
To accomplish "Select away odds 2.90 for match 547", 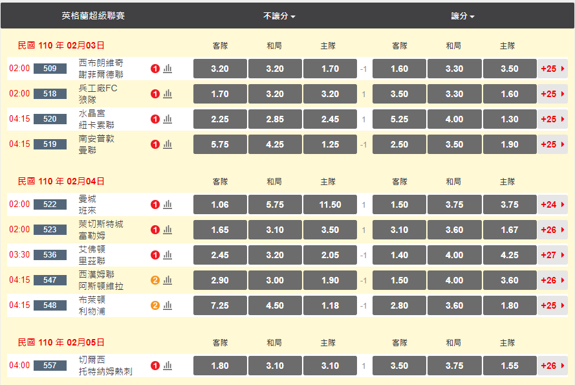I will (x=220, y=280).
